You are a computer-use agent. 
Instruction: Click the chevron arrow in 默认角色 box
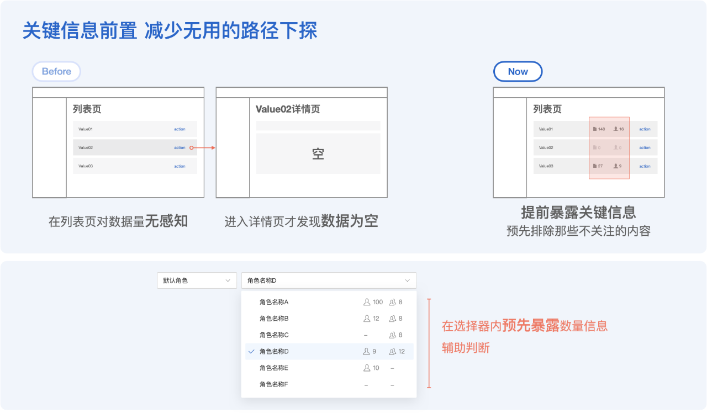pyautogui.click(x=228, y=280)
